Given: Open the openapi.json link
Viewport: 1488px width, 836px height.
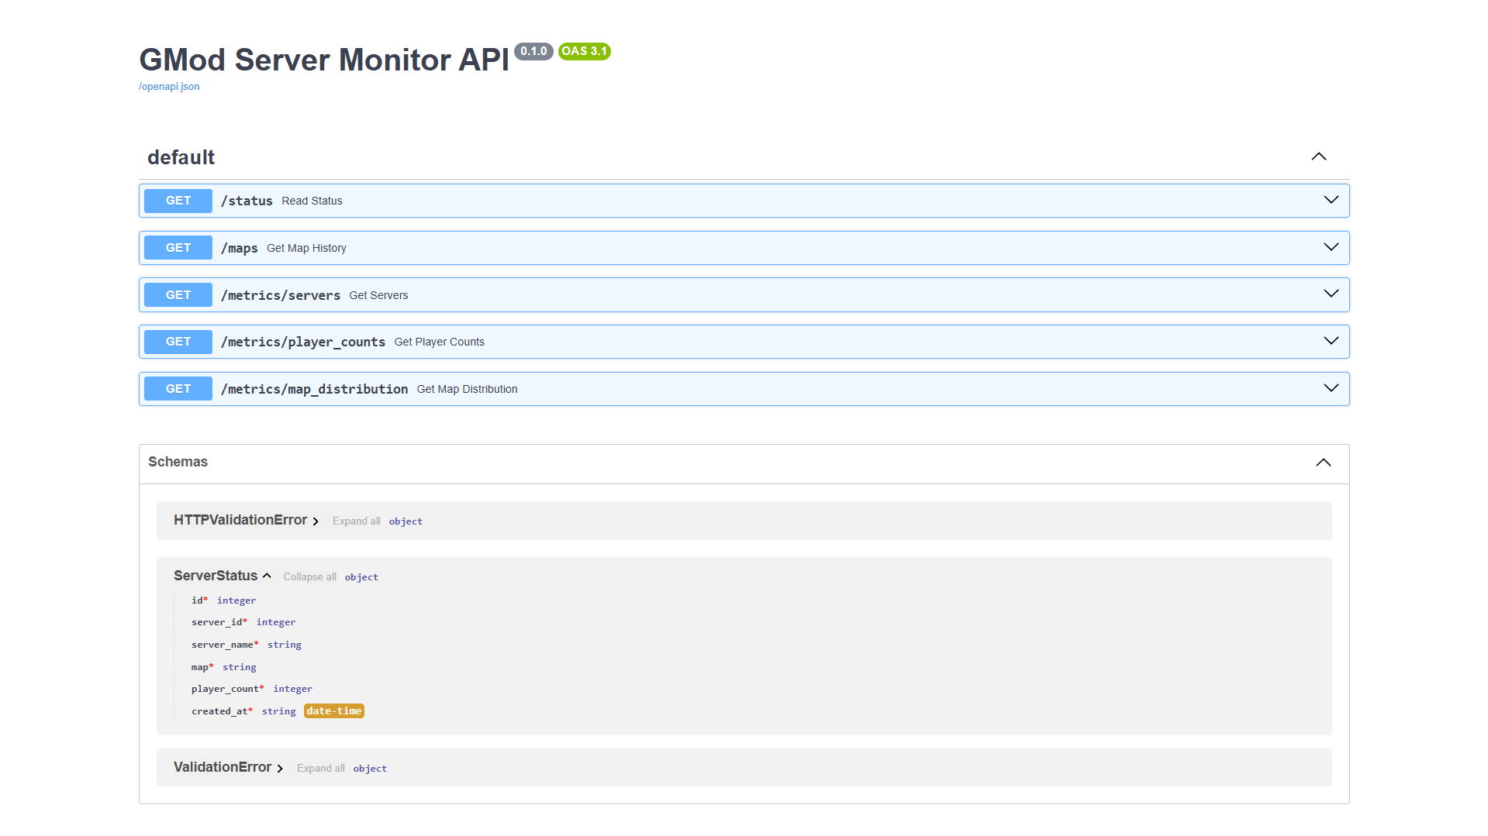Looking at the screenshot, I should (168, 86).
